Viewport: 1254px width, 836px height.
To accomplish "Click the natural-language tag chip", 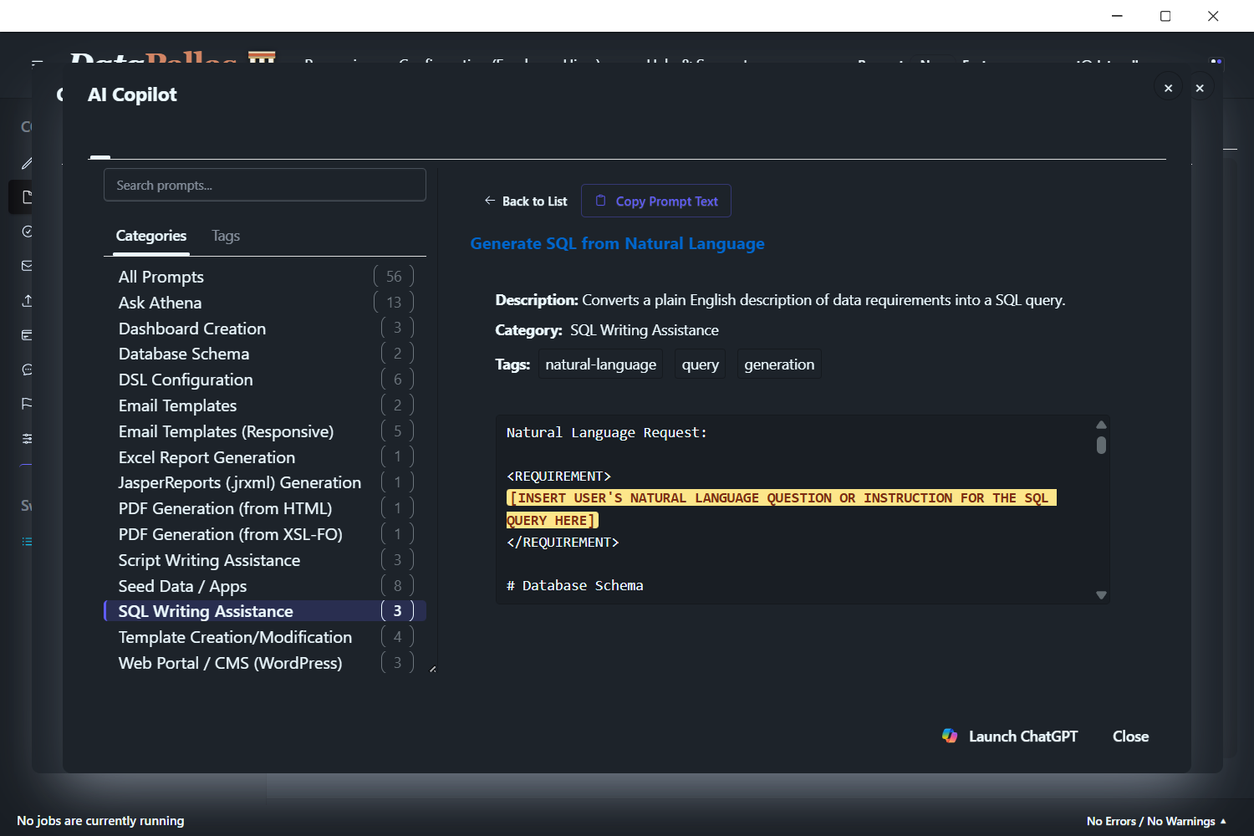I will coord(600,364).
